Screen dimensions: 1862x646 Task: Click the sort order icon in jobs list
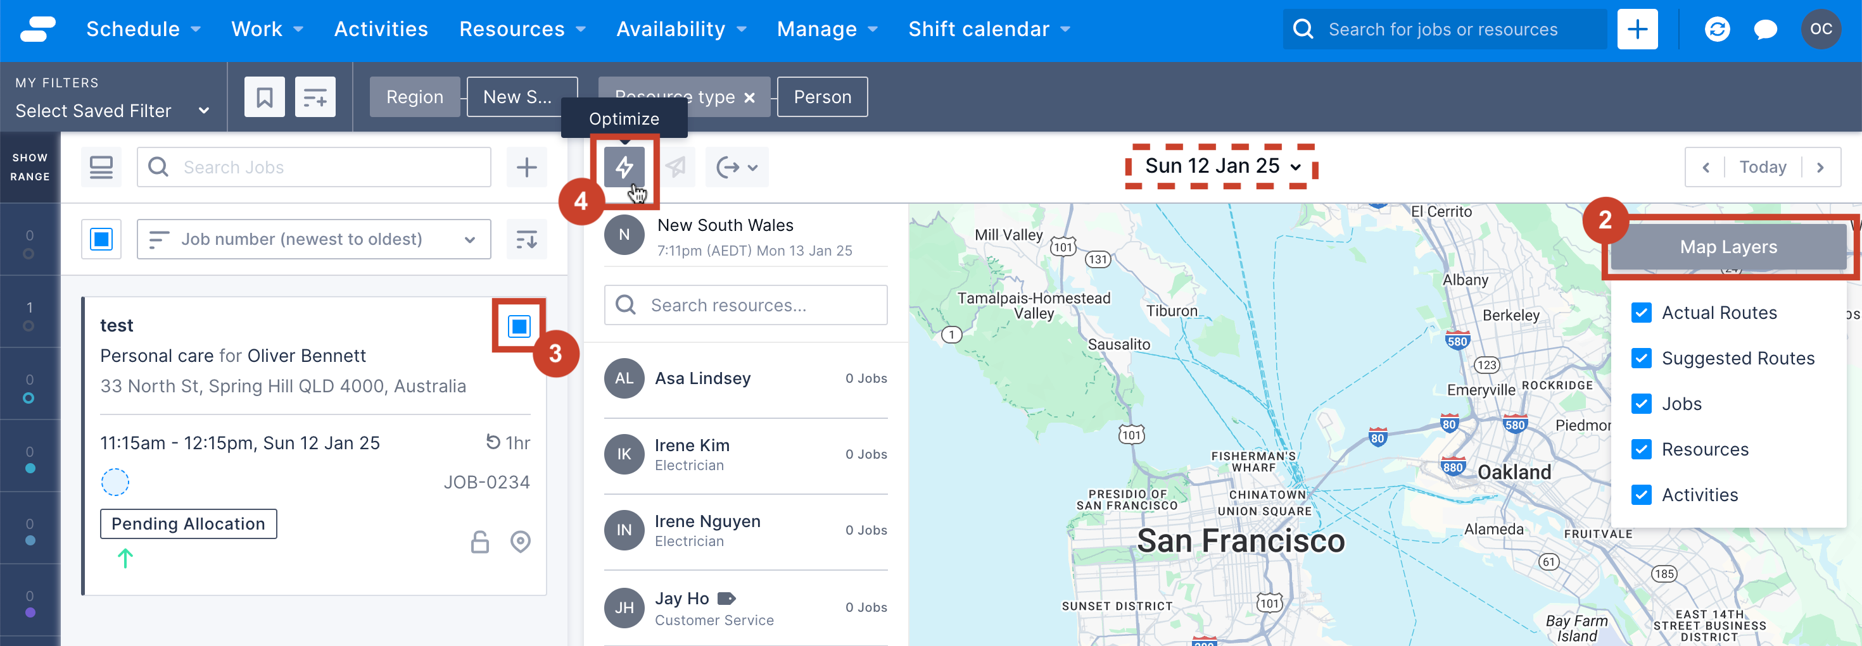point(526,239)
